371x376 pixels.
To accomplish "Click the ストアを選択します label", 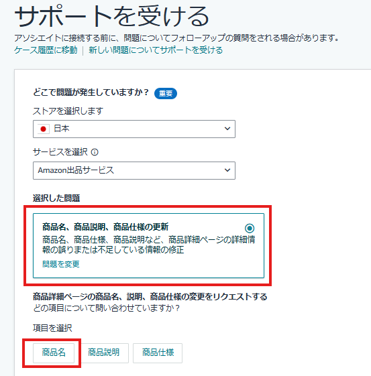I will pos(68,111).
